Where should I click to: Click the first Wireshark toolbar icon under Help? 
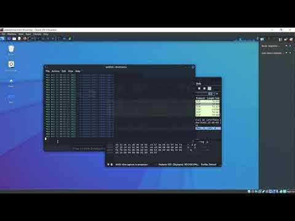coord(199,88)
